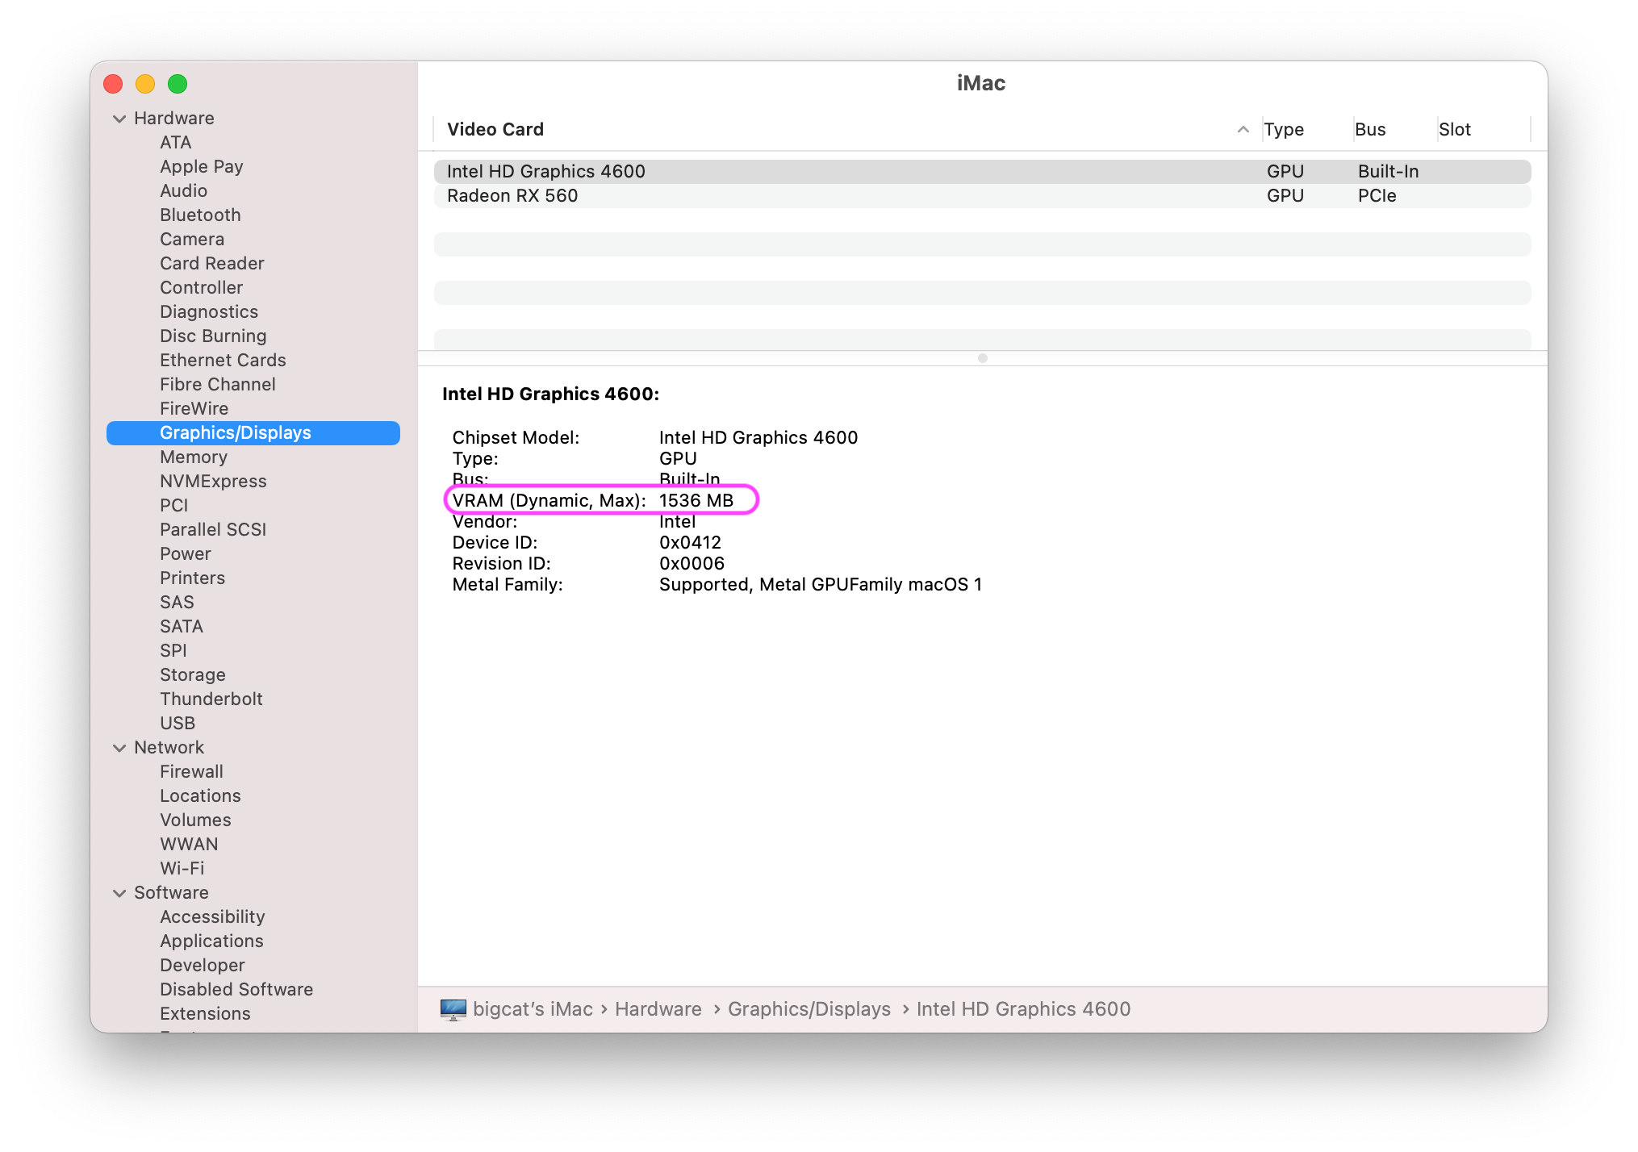
Task: Select the Radeon RX 560 row
Action: point(512,196)
